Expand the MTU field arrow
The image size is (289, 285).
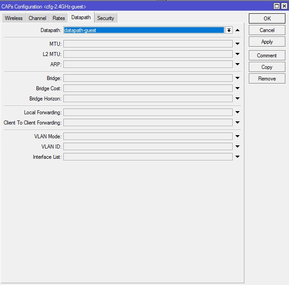point(238,44)
